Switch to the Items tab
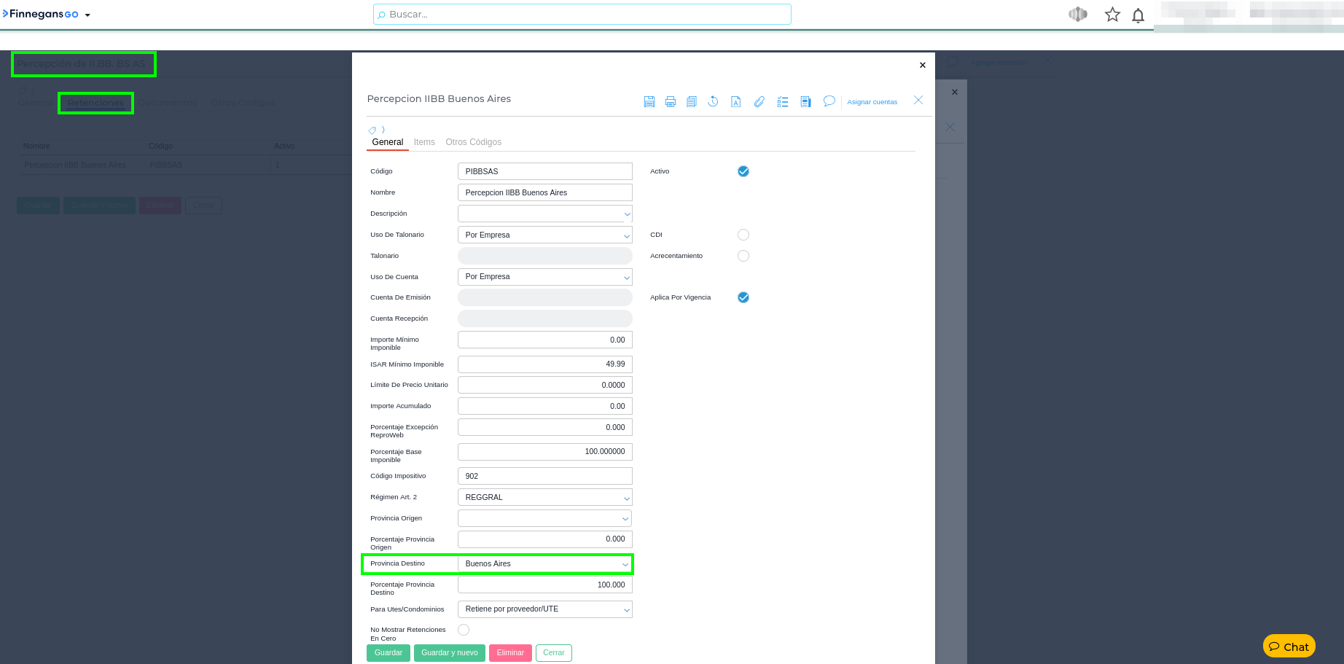Image resolution: width=1344 pixels, height=664 pixels. 424,142
